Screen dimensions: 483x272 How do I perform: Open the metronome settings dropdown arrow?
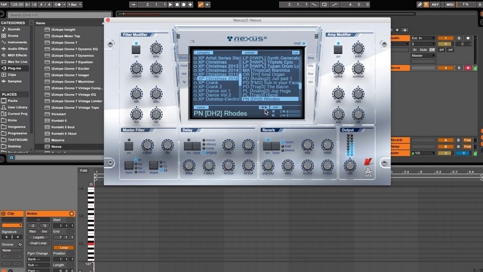[x=64, y=5]
